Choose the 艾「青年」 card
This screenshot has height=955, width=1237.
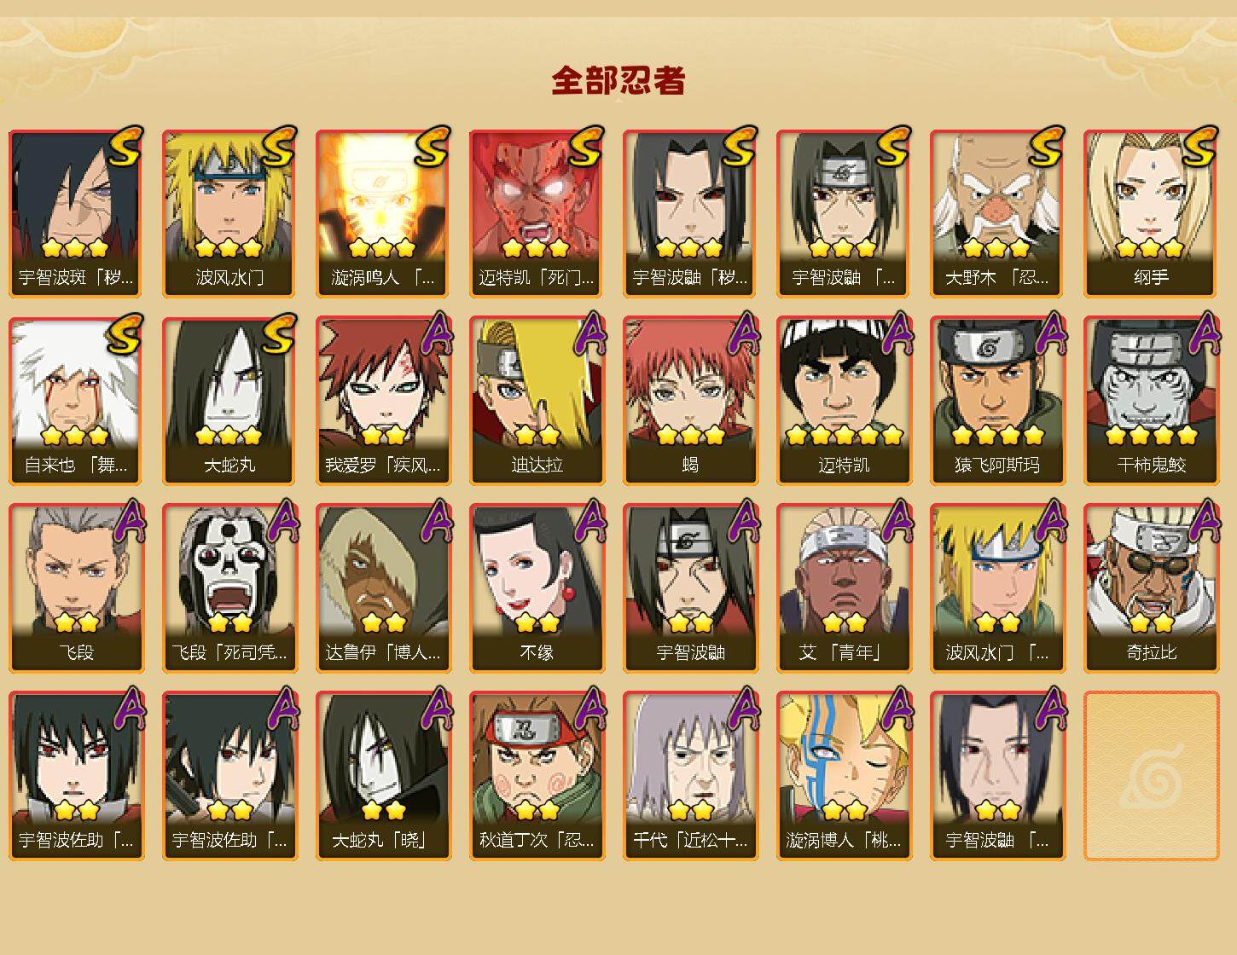844,588
